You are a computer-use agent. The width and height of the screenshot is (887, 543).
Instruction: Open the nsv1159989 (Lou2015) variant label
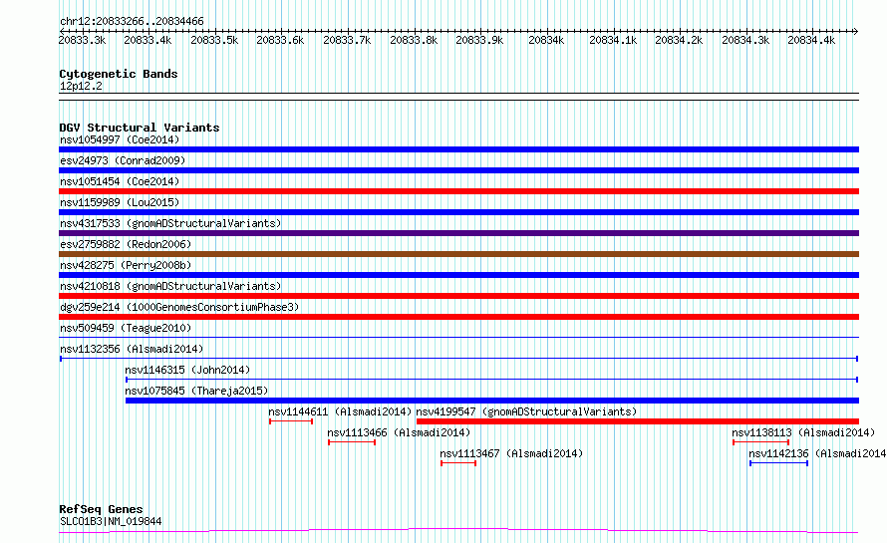(120, 202)
